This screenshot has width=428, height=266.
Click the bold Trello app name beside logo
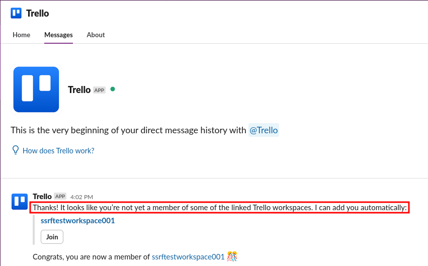79,90
